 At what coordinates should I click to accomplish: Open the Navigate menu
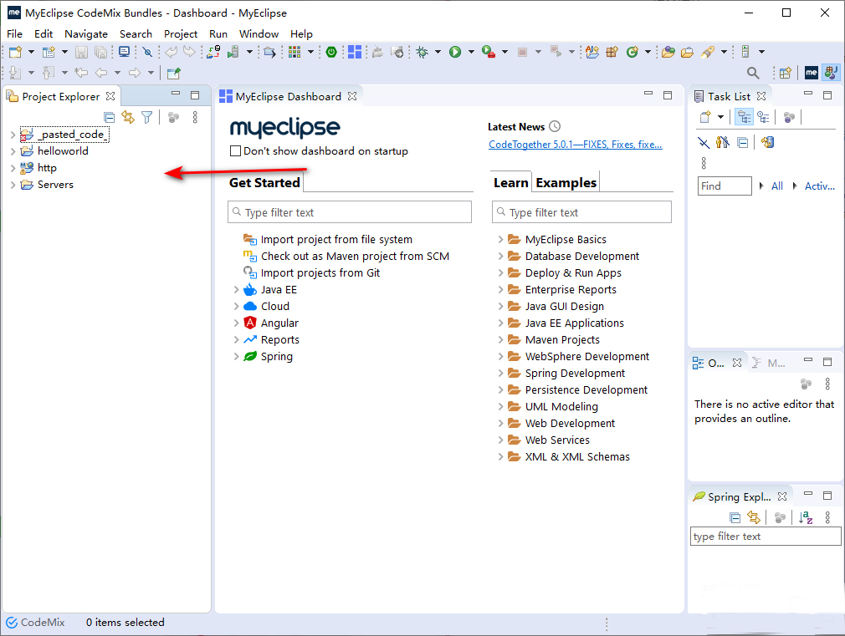(86, 34)
